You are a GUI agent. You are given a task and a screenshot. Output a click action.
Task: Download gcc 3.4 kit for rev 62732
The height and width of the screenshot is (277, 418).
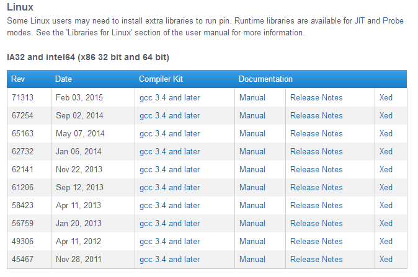(x=169, y=152)
